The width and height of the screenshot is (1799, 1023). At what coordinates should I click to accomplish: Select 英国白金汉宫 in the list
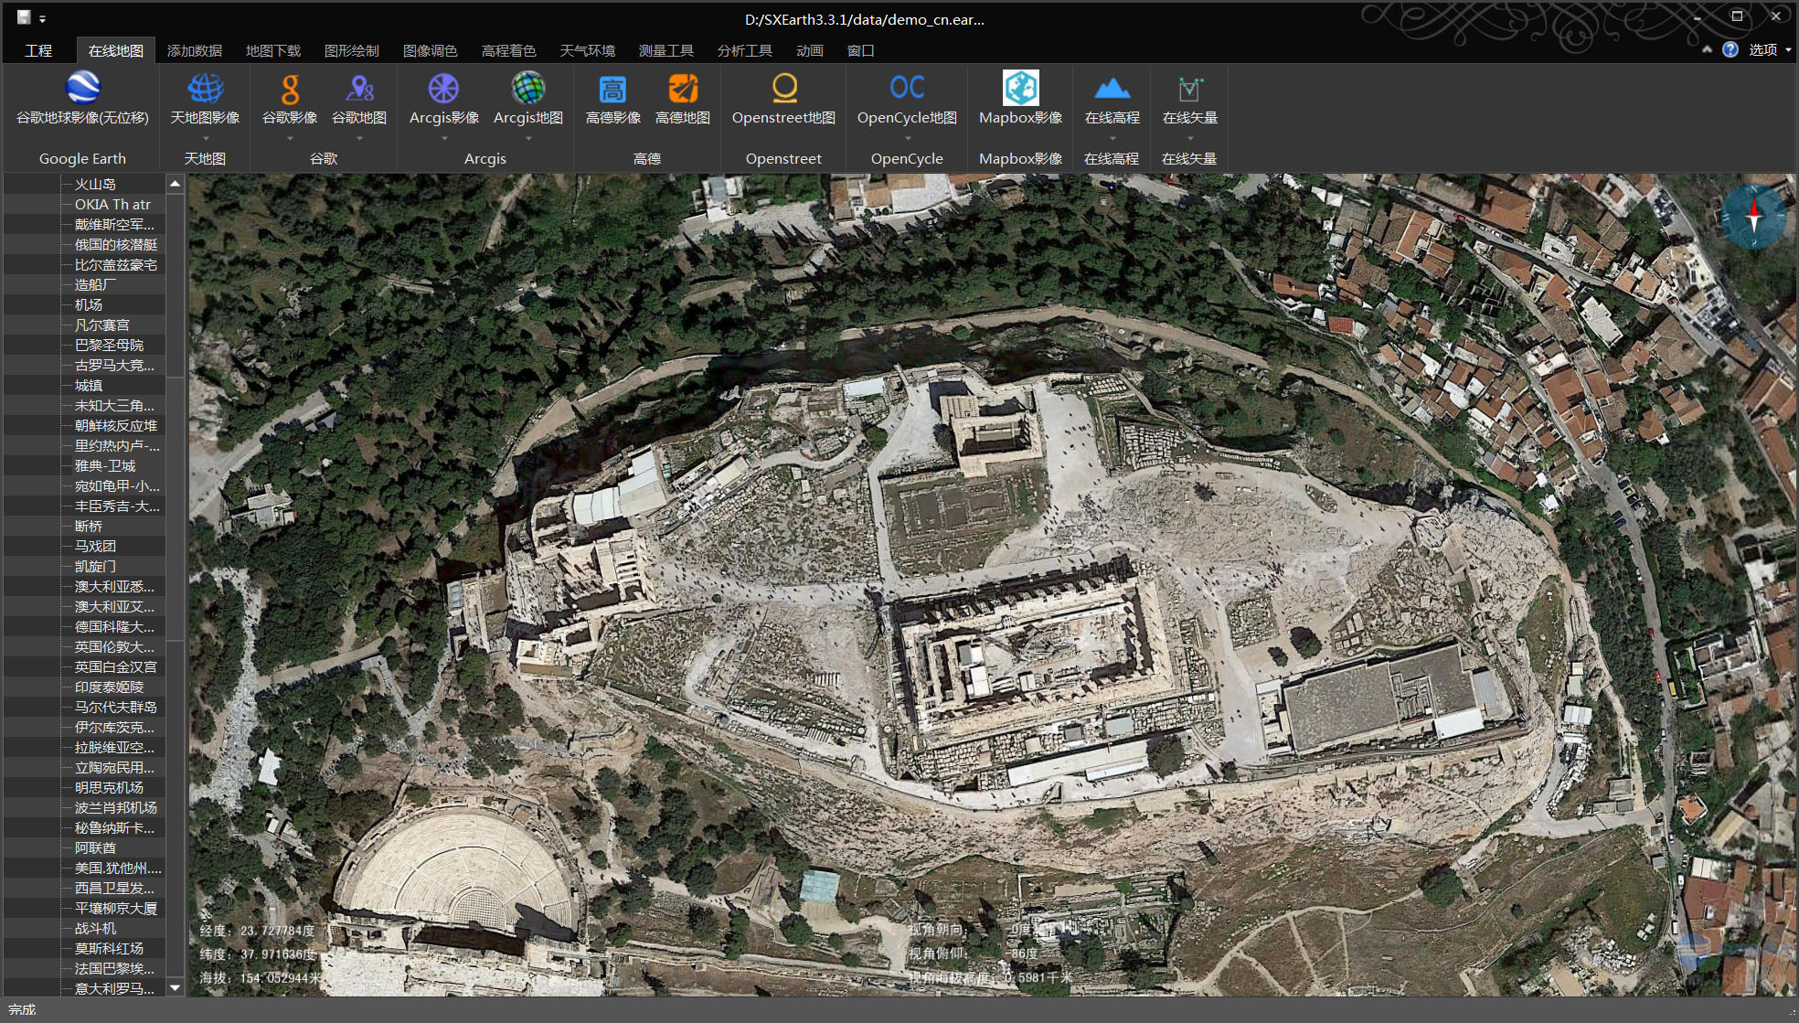(116, 666)
